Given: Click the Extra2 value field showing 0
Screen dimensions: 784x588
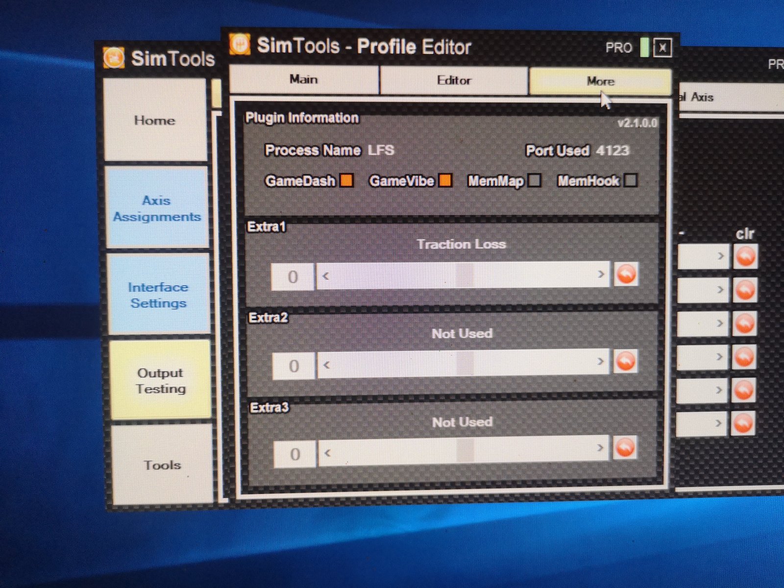Looking at the screenshot, I should (x=294, y=366).
